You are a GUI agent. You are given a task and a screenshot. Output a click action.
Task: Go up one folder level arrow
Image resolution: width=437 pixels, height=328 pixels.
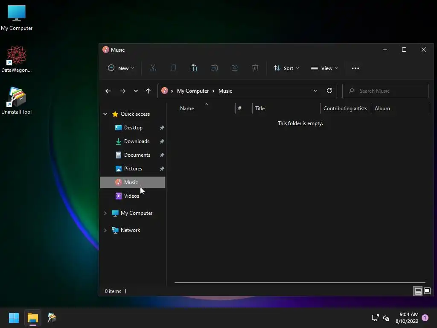point(148,91)
